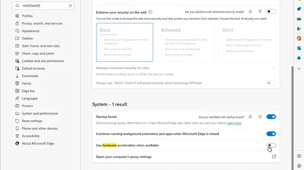Open the Outlook icon in Edge sidebar
This screenshot has width=304, height=170.
click(x=299, y=48)
